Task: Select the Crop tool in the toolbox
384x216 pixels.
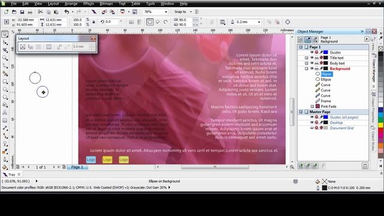Action: coord(5,50)
